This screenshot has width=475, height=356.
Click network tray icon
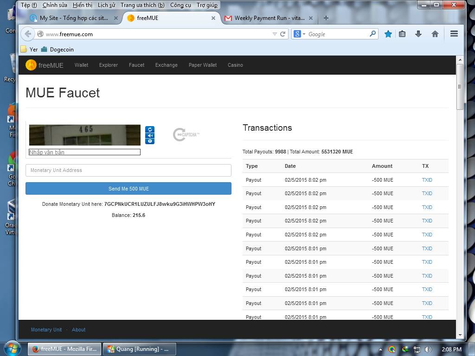pos(417,350)
